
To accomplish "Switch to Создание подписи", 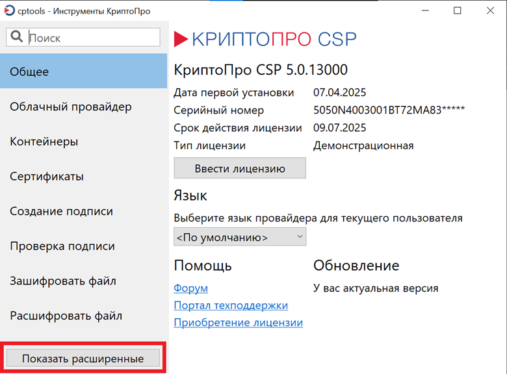I will (x=83, y=211).
